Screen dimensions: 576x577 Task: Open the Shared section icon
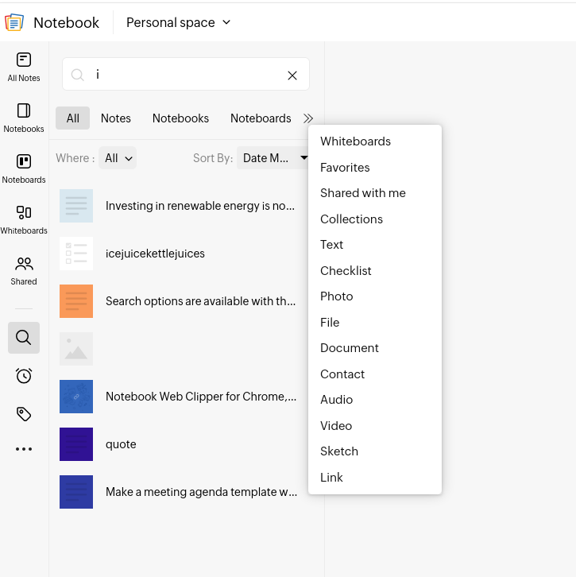click(24, 270)
